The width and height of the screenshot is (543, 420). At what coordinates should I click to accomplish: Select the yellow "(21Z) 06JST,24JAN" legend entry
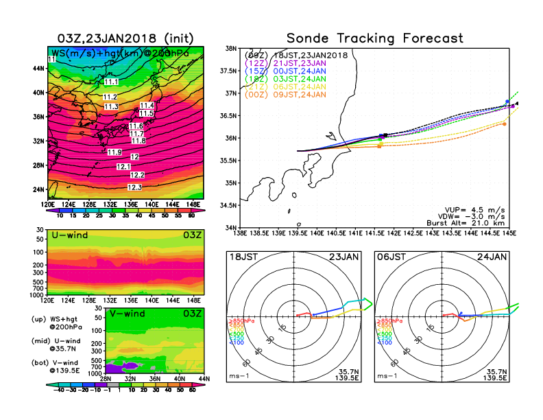click(x=285, y=87)
